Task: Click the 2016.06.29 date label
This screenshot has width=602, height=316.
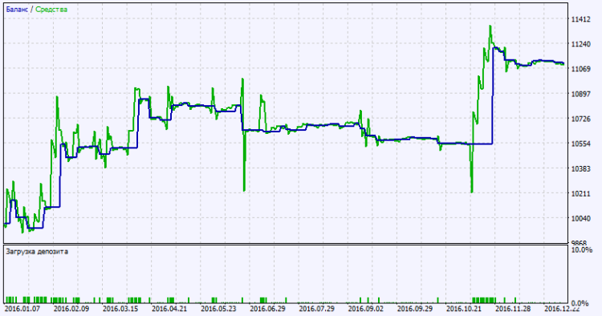Action: point(268,309)
